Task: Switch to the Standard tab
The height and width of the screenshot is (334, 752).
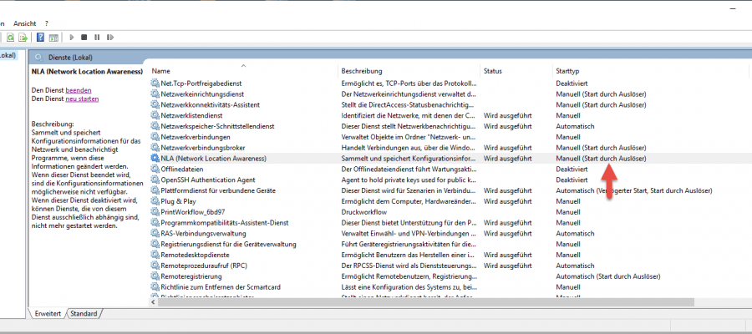Action: (83, 314)
